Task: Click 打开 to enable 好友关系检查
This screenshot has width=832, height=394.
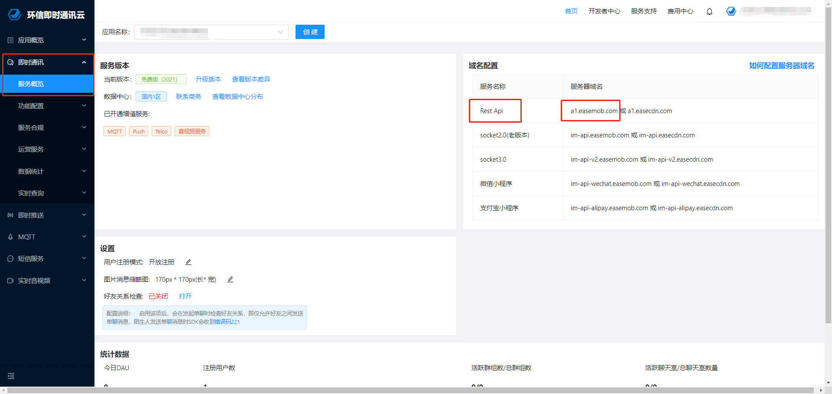Action: [x=185, y=296]
